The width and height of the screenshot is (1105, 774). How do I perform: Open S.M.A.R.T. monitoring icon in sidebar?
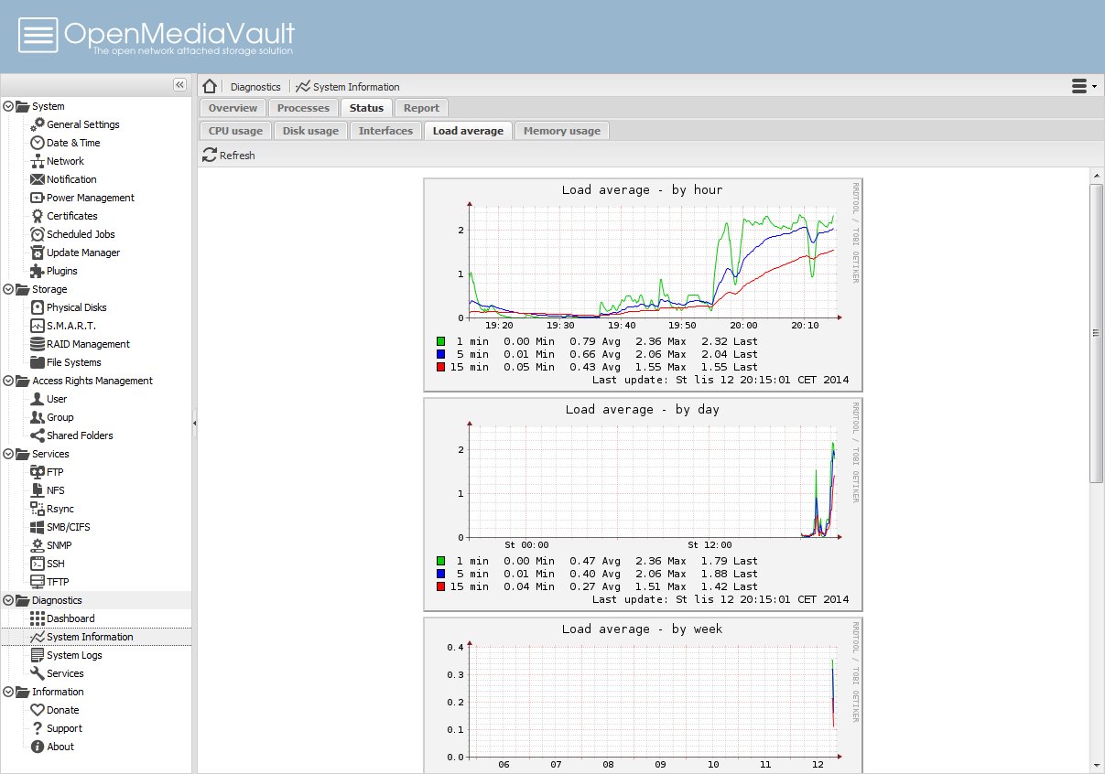tap(38, 326)
